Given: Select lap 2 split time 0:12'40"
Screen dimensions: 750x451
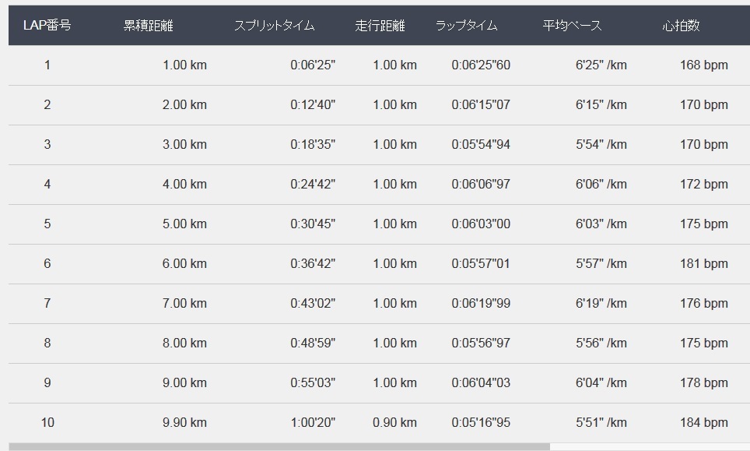Looking at the screenshot, I should tap(313, 104).
